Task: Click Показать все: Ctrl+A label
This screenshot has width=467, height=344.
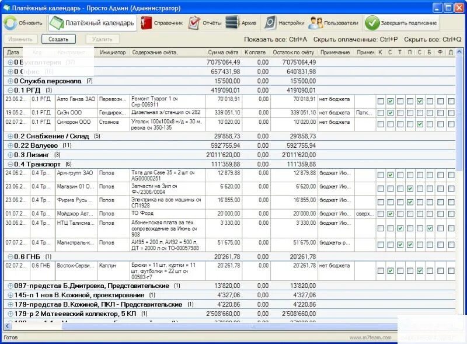Action: [x=276, y=39]
